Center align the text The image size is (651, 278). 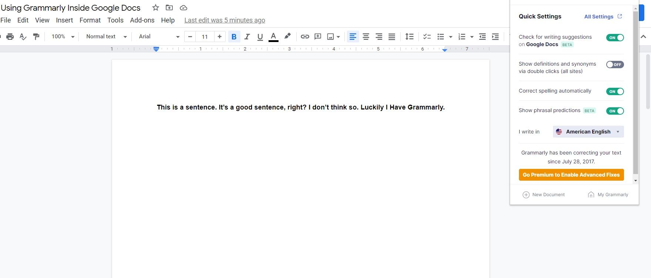(366, 37)
